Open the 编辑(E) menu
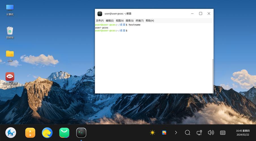Screen dimensions: 256x141 (x=110, y=21)
